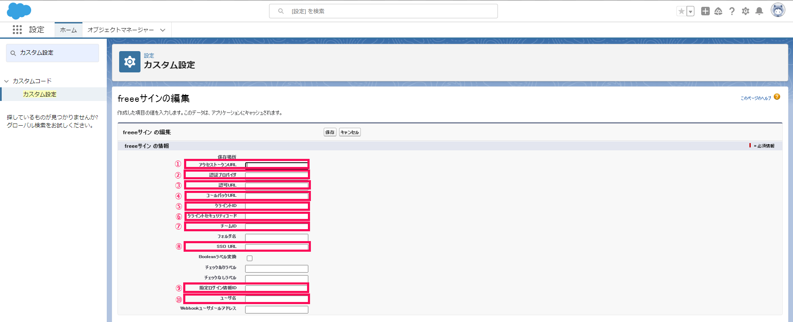Viewport: 793px width, 322px height.
Task: Click the SSO URL input field
Action: pos(277,247)
